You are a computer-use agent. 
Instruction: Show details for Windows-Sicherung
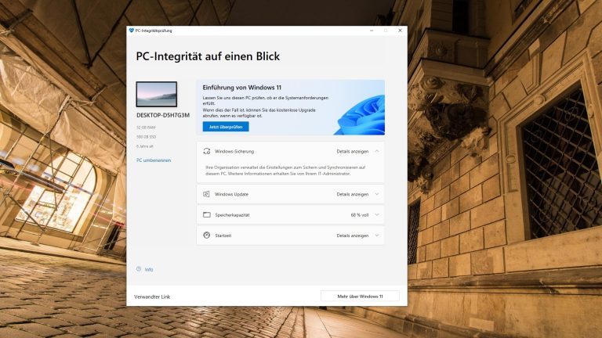point(353,151)
